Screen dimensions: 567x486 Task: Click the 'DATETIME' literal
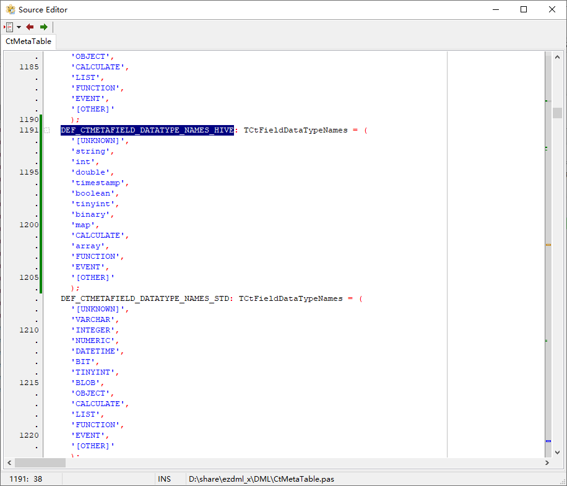(x=95, y=351)
